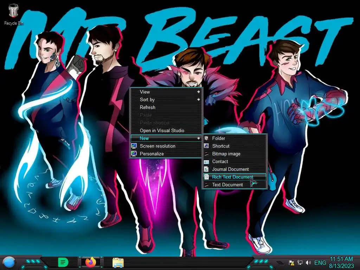
Task: Click the Action Center flag tray icon
Action: (291, 262)
